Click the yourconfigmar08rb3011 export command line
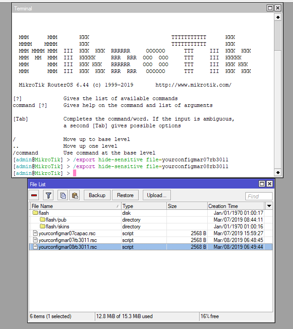 click(x=121, y=166)
